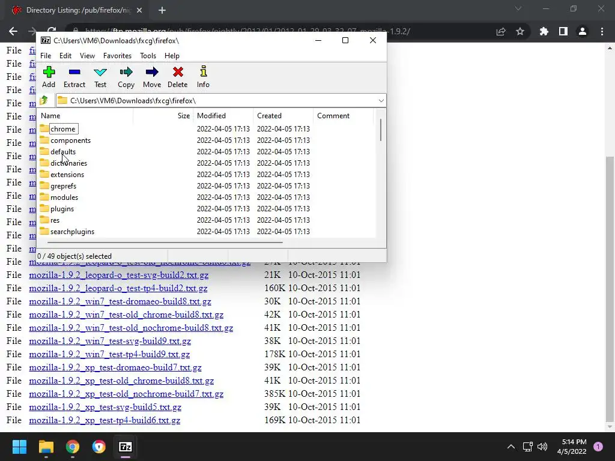This screenshot has width=615, height=461.
Task: Open leopard-o_test-tp4-build2.txt.gz link
Action: pos(118,288)
